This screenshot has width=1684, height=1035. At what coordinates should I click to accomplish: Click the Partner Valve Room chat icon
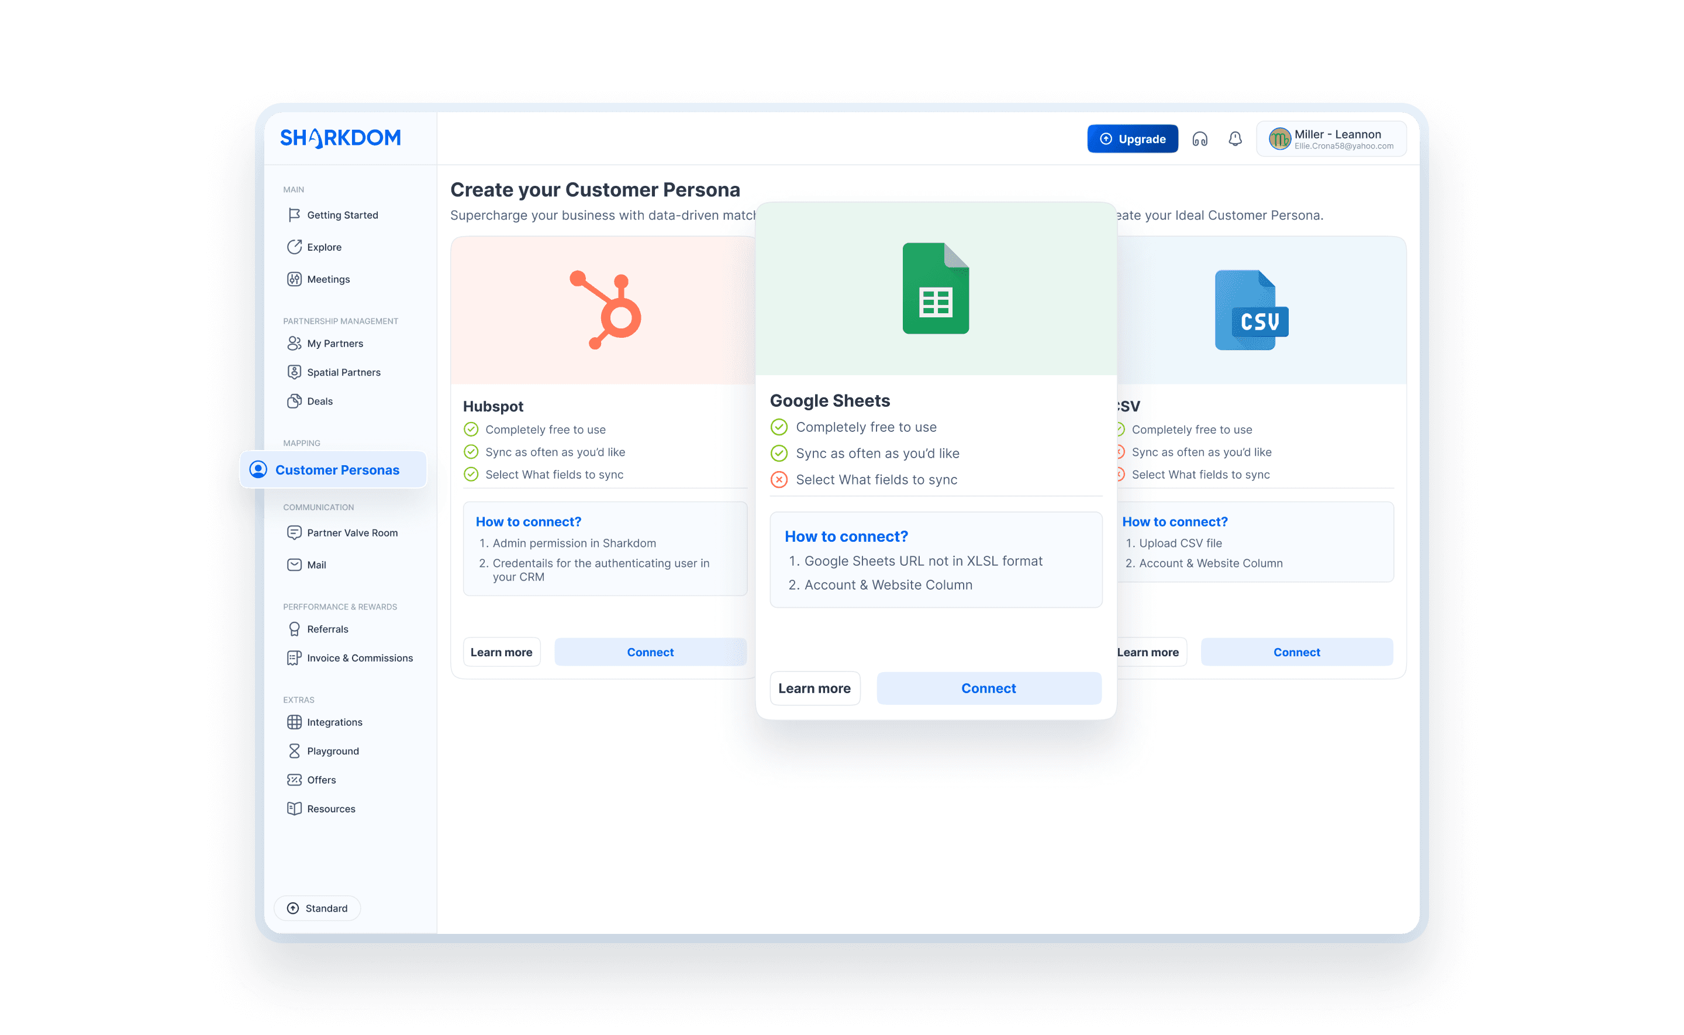[295, 532]
